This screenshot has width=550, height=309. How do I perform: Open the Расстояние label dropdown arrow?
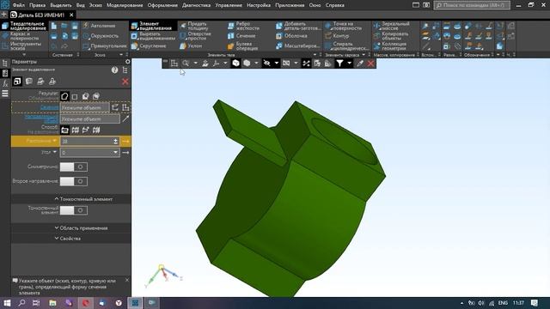[55, 141]
